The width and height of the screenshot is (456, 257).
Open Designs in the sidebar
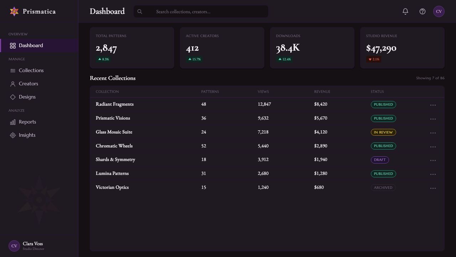click(x=39, y=97)
